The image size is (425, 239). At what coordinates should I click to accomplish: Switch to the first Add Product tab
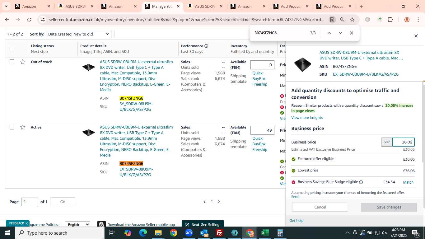291,6
